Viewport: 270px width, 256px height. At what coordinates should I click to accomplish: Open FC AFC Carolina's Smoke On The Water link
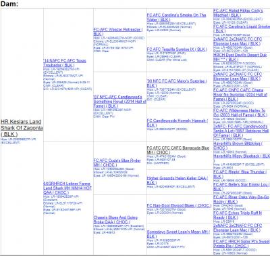tap(176, 18)
